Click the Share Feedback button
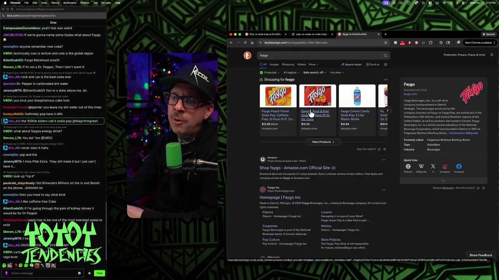Viewport: 499px width, 280px height. coord(481,255)
